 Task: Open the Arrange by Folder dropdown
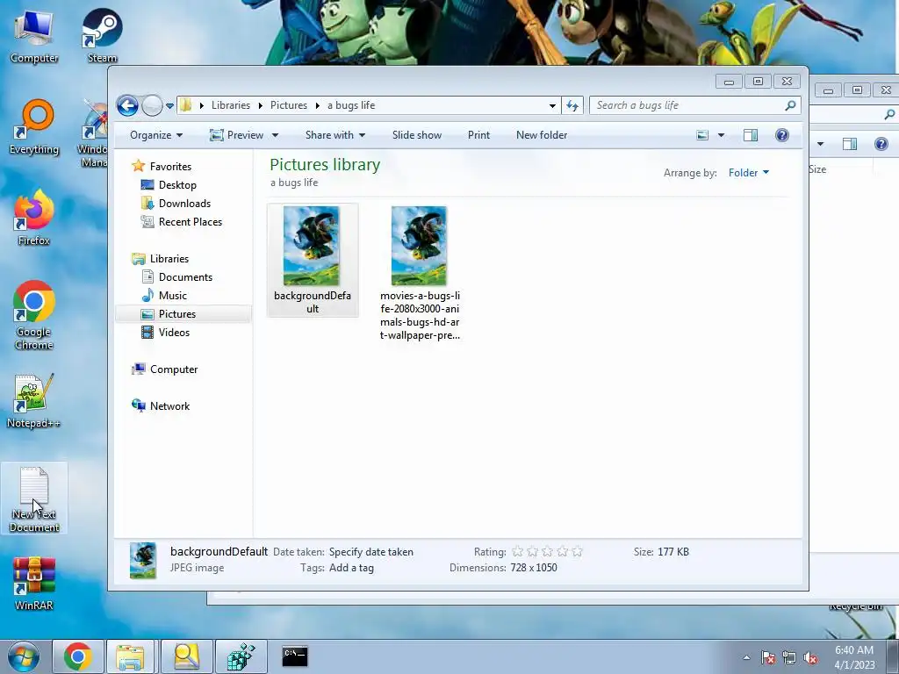coord(749,173)
